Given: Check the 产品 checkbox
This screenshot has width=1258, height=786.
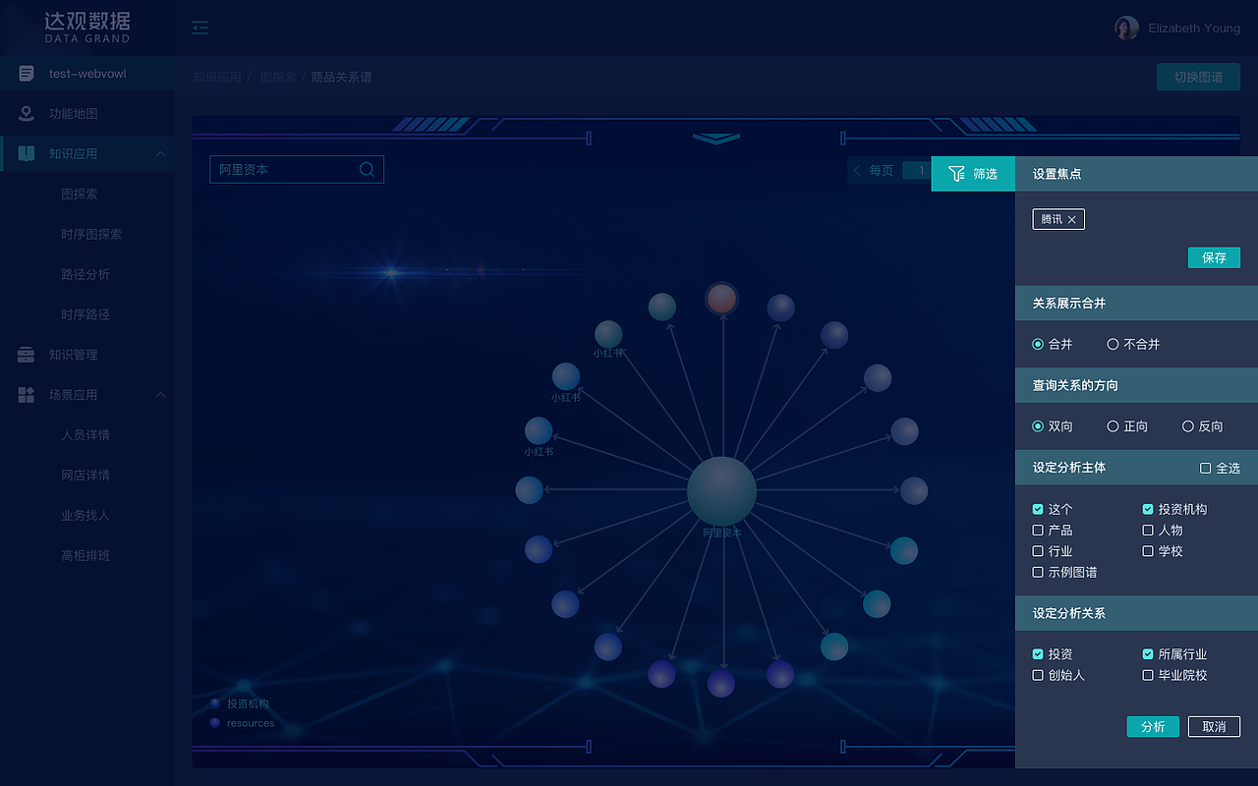Looking at the screenshot, I should tap(1038, 530).
